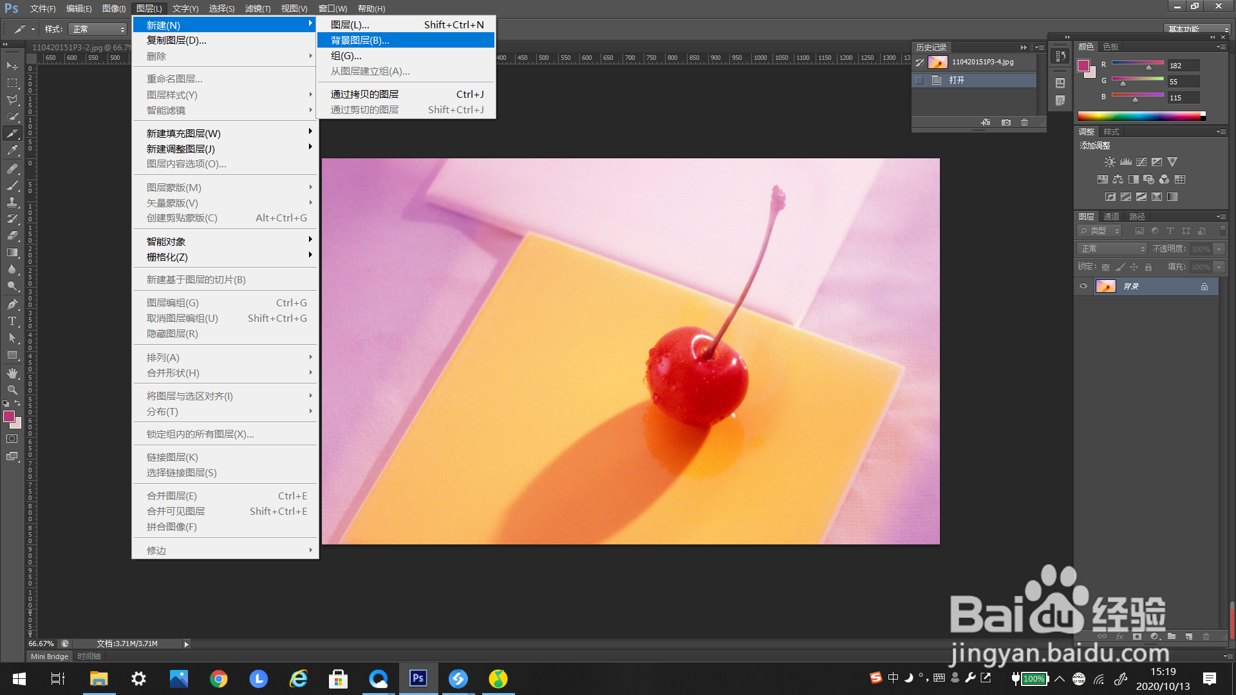Click the 打开 history state entry

click(x=957, y=80)
